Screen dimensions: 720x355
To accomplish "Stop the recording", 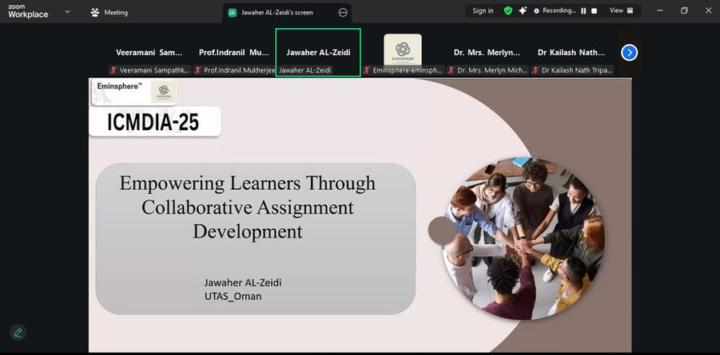I will point(595,10).
